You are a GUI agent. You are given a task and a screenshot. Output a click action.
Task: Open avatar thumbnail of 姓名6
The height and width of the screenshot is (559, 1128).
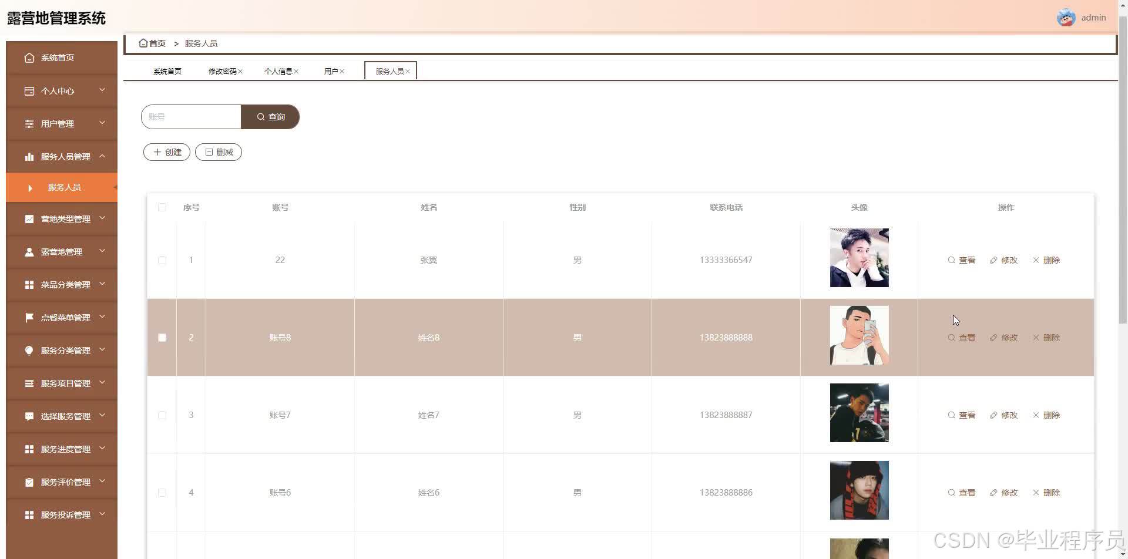click(x=859, y=490)
